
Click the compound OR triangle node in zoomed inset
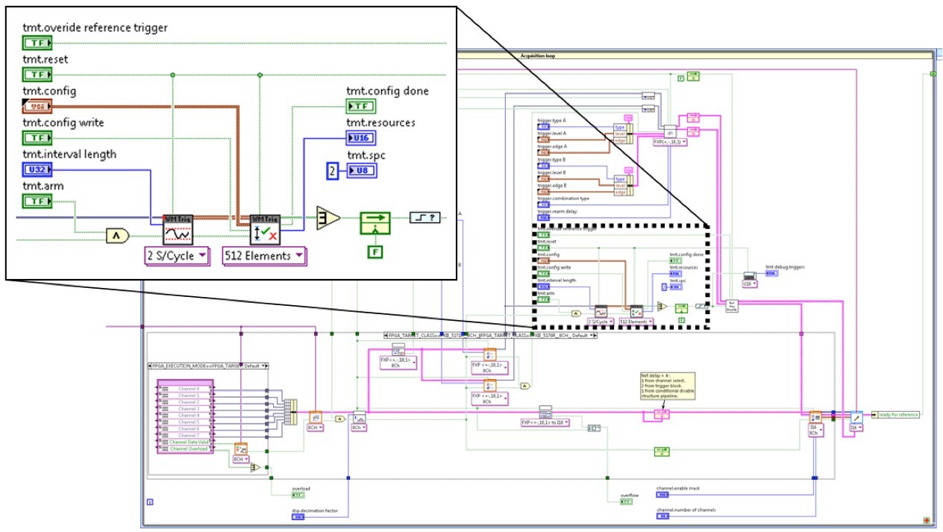tap(328, 219)
